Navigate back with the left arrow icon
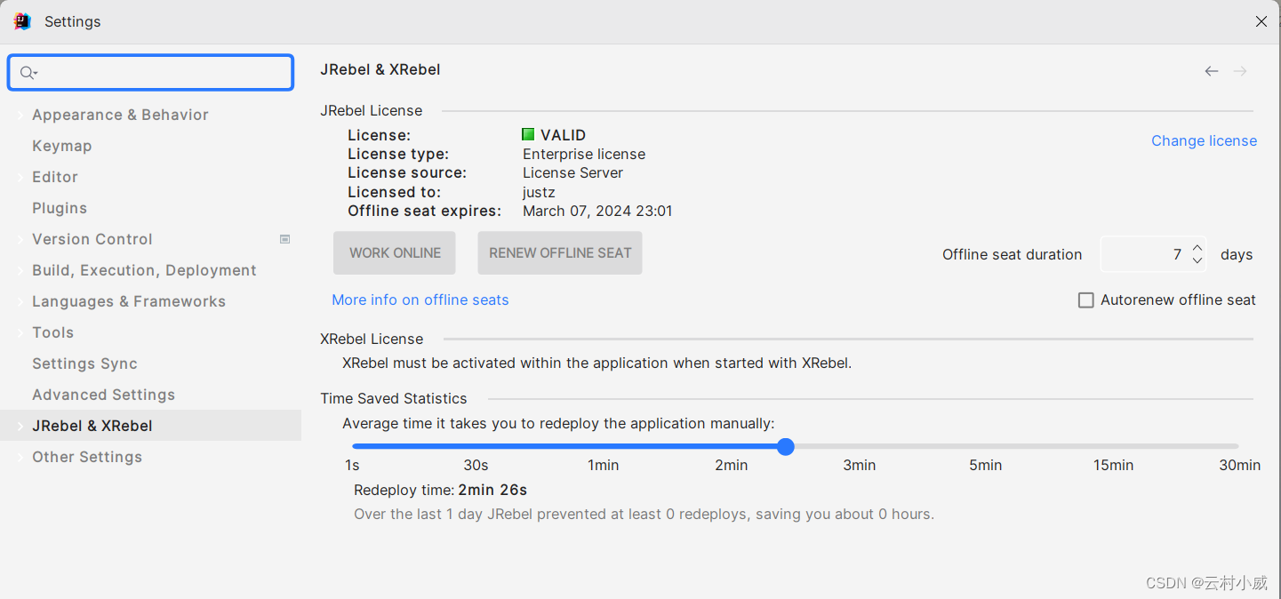Screen dimensions: 1281x599 1212,71
